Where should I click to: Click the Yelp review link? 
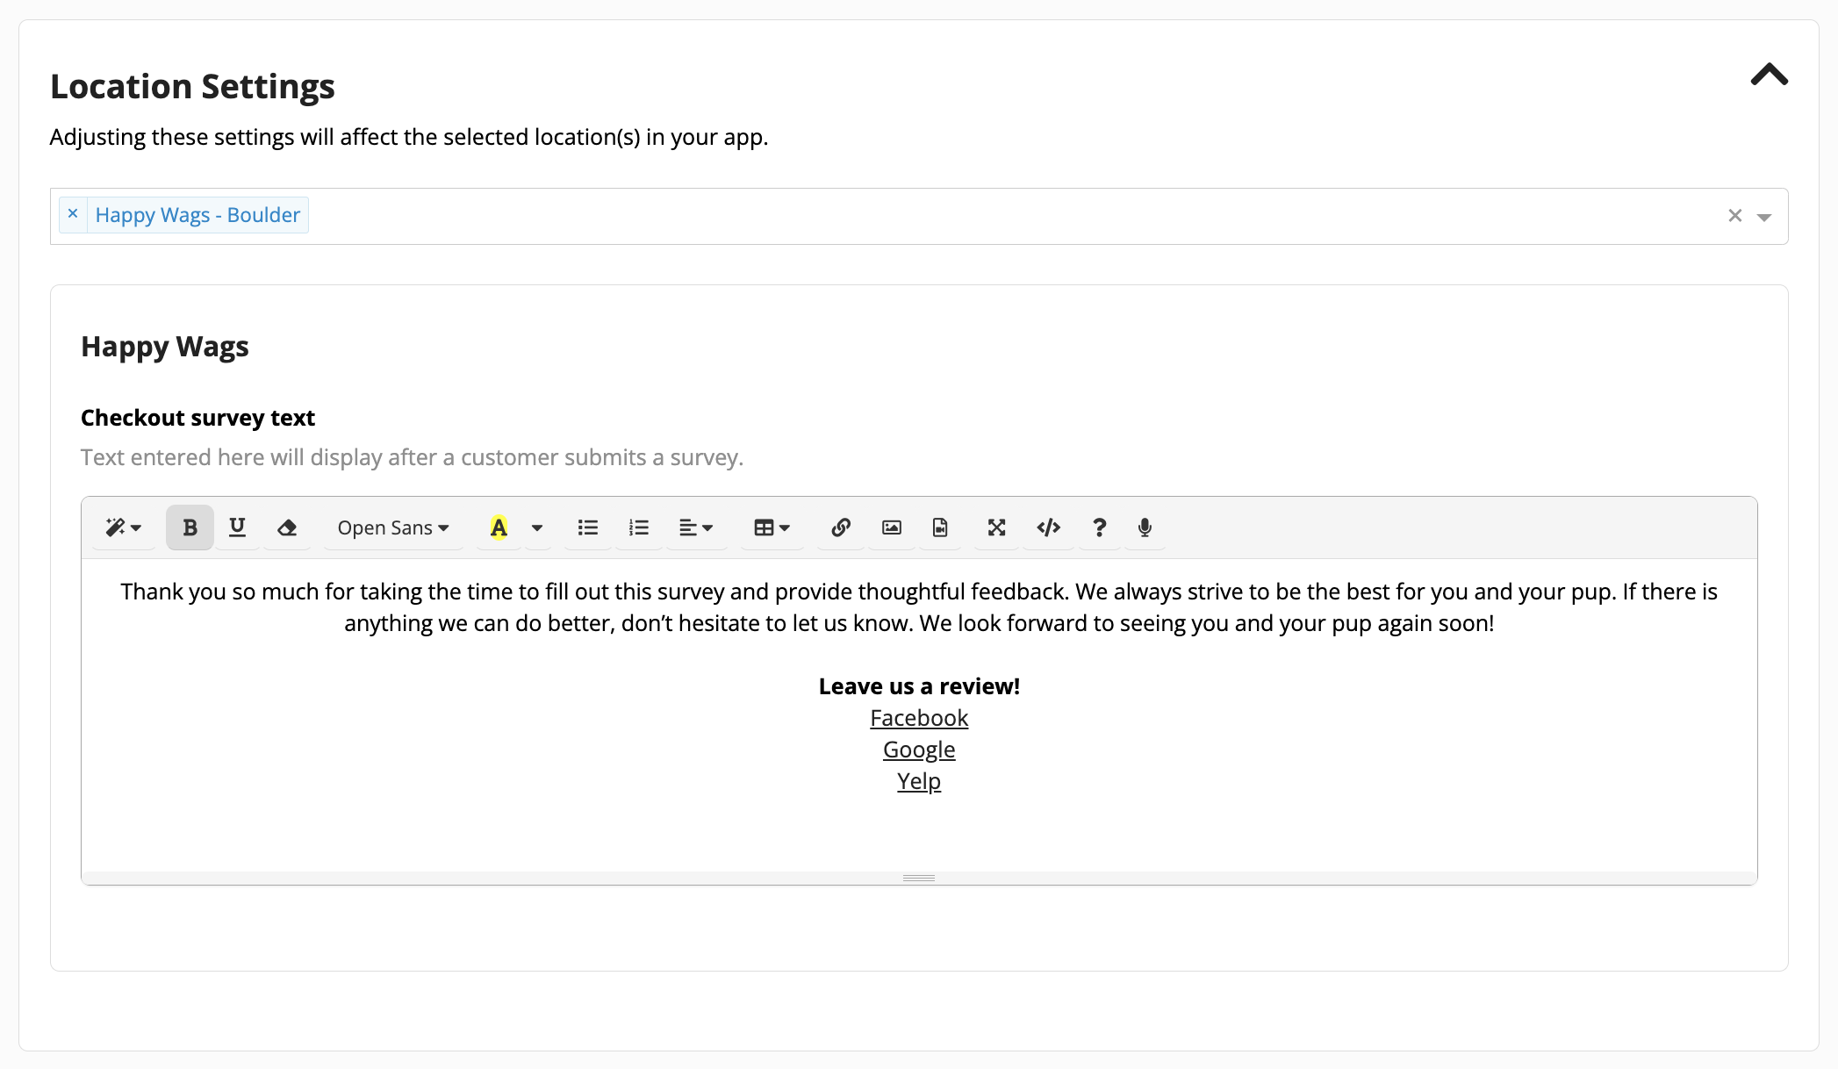[x=919, y=781]
